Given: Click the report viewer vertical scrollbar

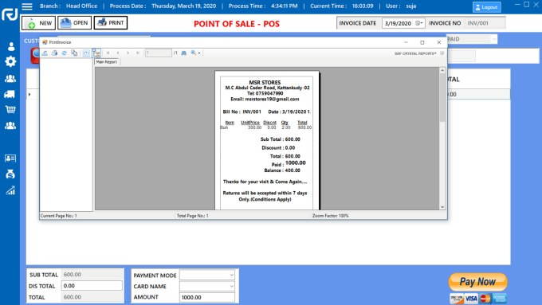Looking at the screenshot, I should tap(442, 139).
